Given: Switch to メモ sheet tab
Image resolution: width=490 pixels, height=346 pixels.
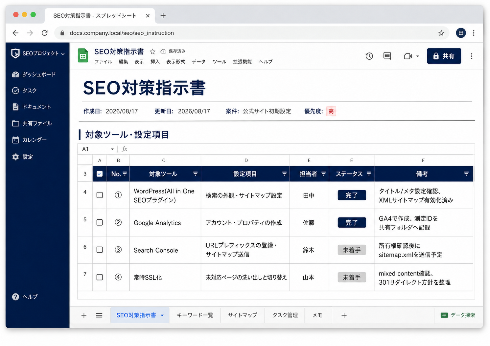Looking at the screenshot, I should 317,315.
